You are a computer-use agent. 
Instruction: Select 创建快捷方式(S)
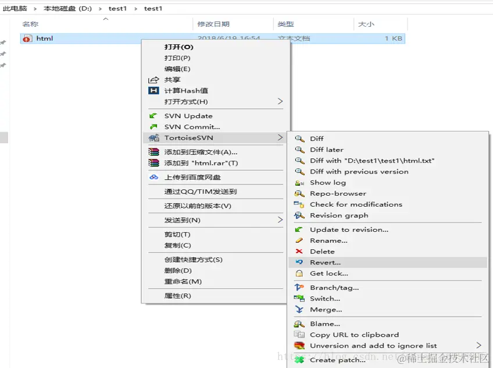click(193, 260)
